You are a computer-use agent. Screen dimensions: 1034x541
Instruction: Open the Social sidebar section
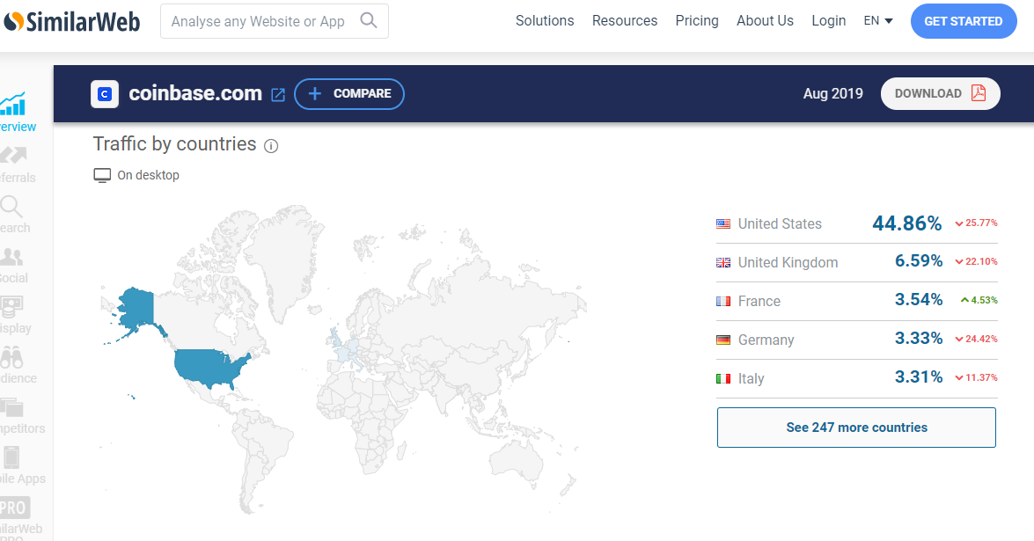[13, 266]
